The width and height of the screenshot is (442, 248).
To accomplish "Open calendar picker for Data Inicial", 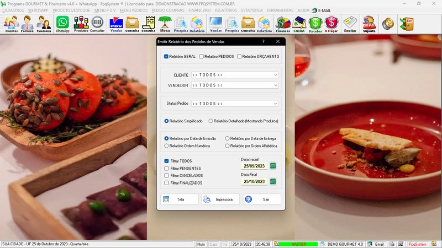I will [273, 166].
